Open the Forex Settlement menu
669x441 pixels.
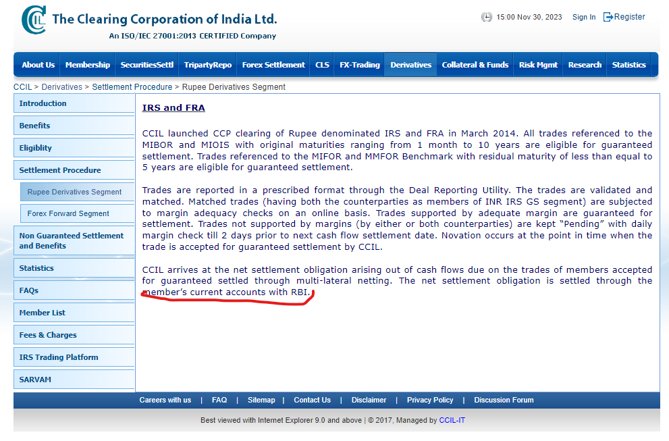click(x=273, y=65)
